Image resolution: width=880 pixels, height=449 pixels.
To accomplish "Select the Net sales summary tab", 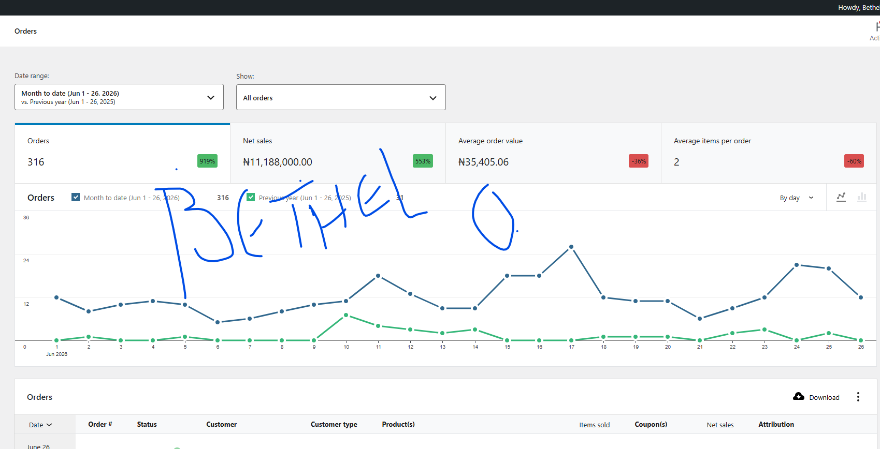I will (x=338, y=153).
